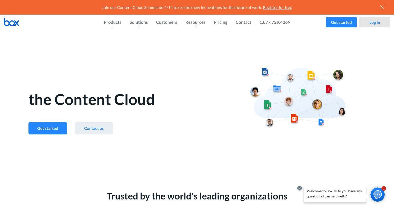Click the dark-haired woman avatar in the illustration's upper corner
The width and height of the screenshot is (394, 211).
[x=338, y=75]
